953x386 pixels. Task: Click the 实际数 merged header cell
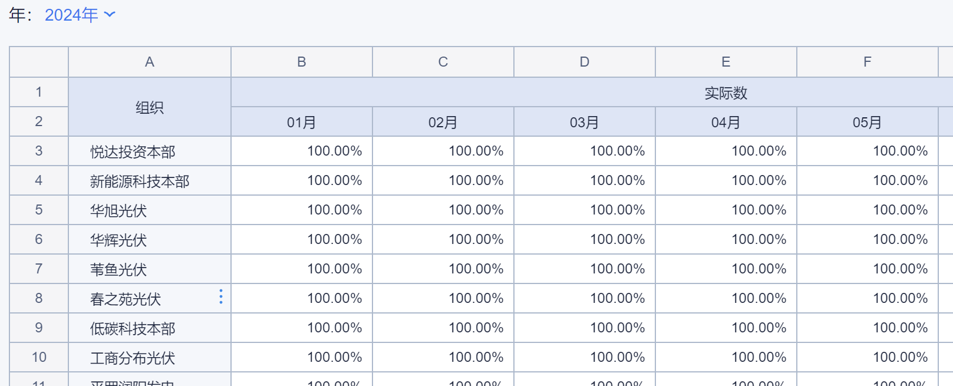pyautogui.click(x=726, y=93)
